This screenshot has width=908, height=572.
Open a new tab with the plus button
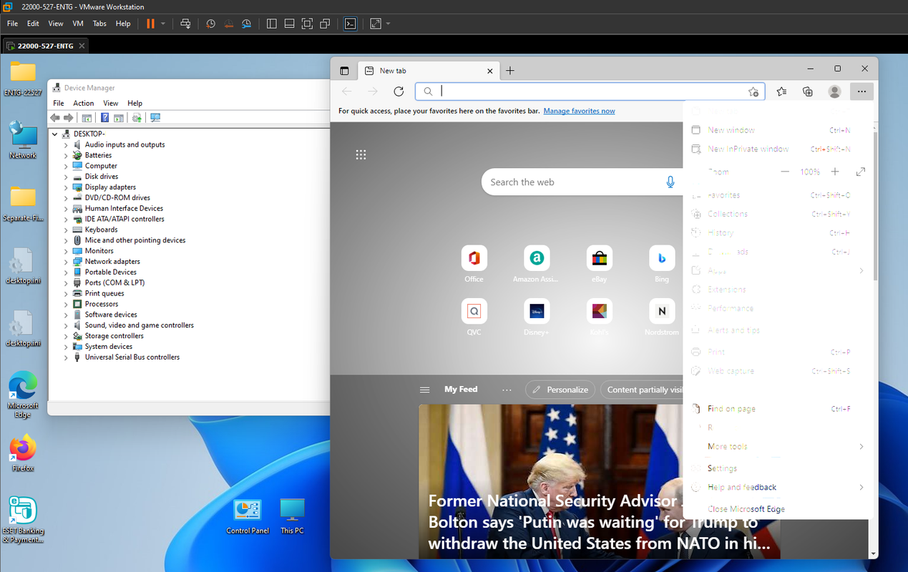tap(510, 70)
